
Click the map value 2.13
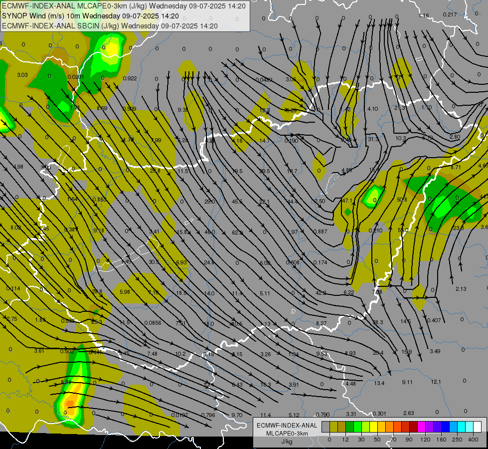pos(461,289)
